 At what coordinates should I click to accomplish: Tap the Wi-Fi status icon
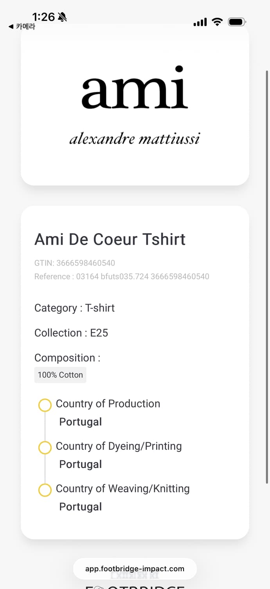[x=217, y=22]
